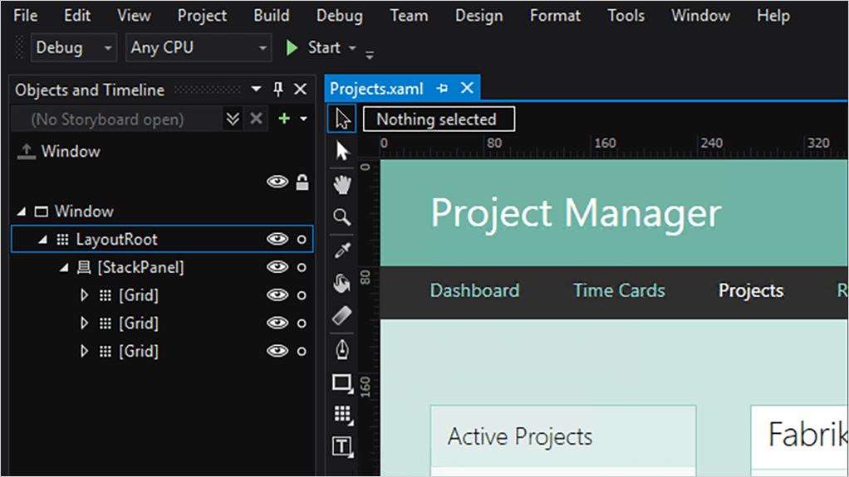Select the Pen tool

click(x=342, y=349)
